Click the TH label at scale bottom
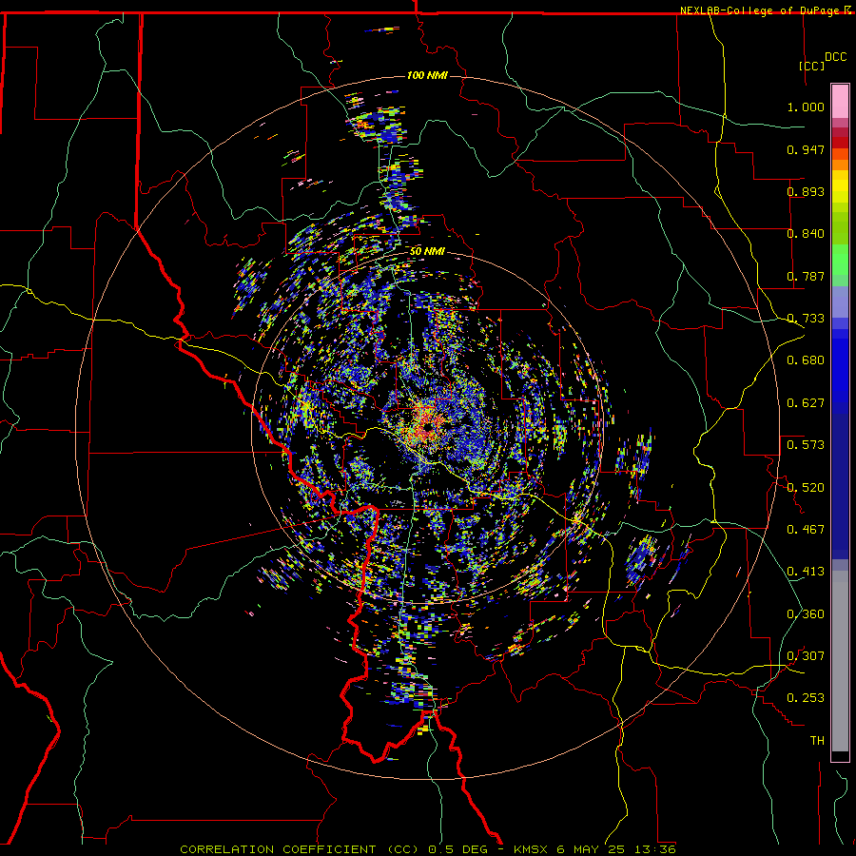Image resolution: width=856 pixels, height=856 pixels. (817, 741)
